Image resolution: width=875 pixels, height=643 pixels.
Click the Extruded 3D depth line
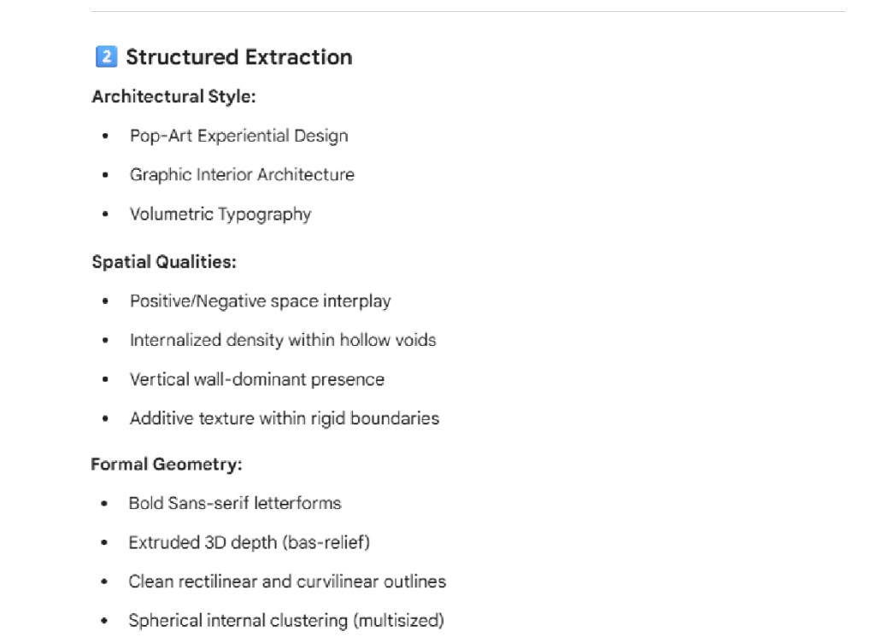point(249,543)
